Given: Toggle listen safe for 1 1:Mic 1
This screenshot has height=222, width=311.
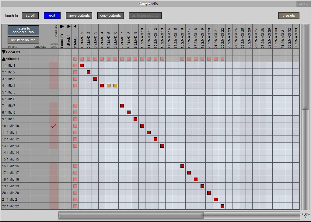Looking at the screenshot, I should [54, 65].
